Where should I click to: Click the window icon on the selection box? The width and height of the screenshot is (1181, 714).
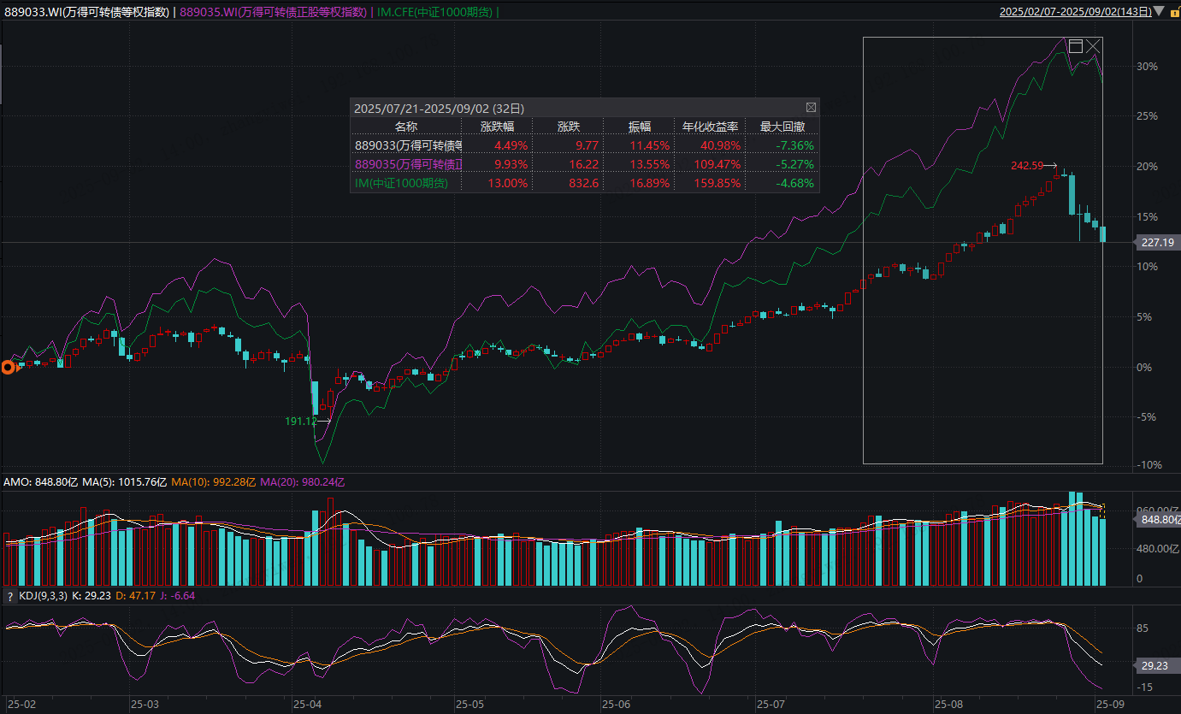pos(1076,45)
